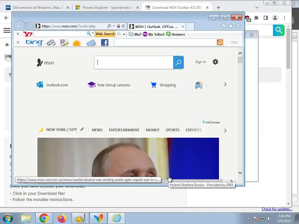Open the Free Group Lessons link
299x224 pixels.
point(109,85)
